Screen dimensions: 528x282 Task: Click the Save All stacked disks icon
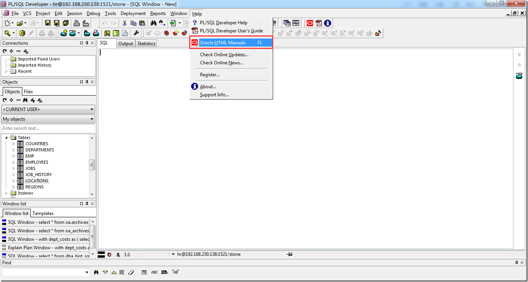click(66, 23)
